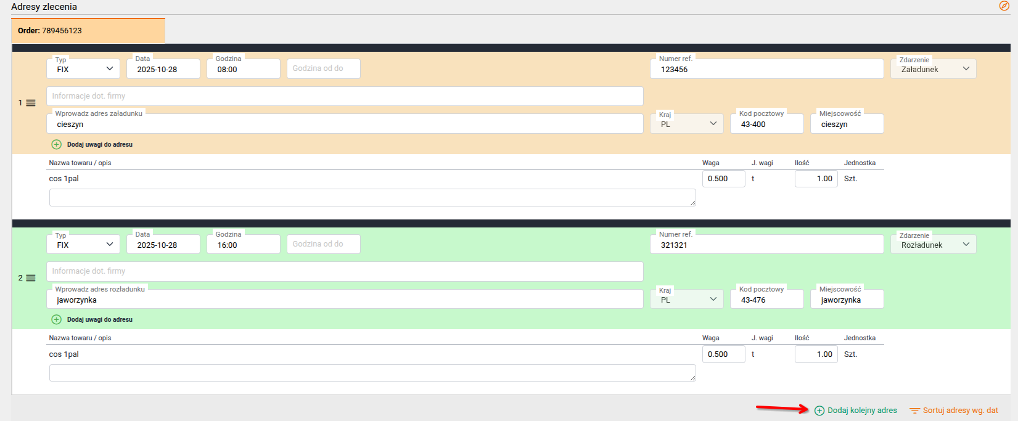The width and height of the screenshot is (1018, 421).
Task: Click plus icon for unloading address notes
Action: tap(56, 319)
